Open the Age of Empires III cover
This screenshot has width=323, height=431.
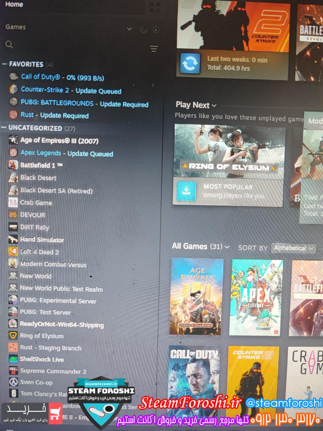tap(197, 296)
